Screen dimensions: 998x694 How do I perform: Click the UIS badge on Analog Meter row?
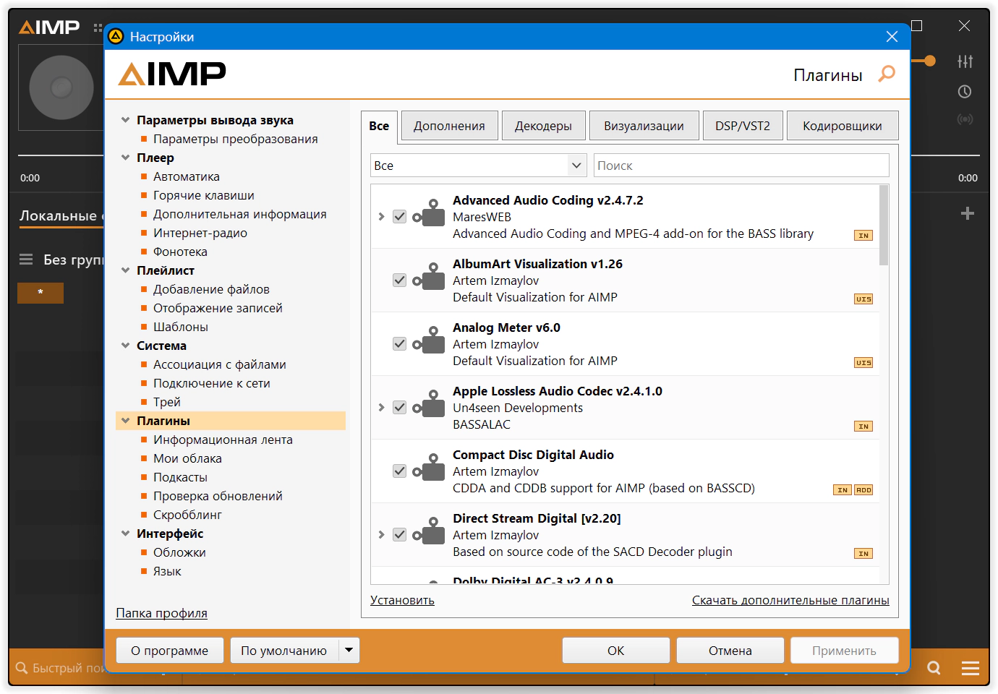coord(863,363)
